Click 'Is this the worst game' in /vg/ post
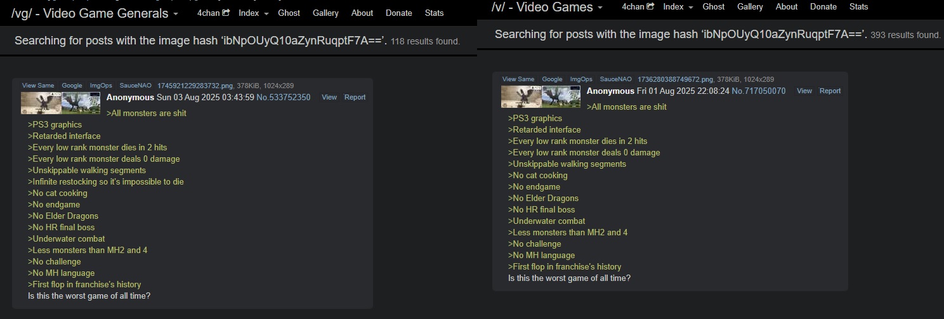The width and height of the screenshot is (944, 319). tap(89, 296)
